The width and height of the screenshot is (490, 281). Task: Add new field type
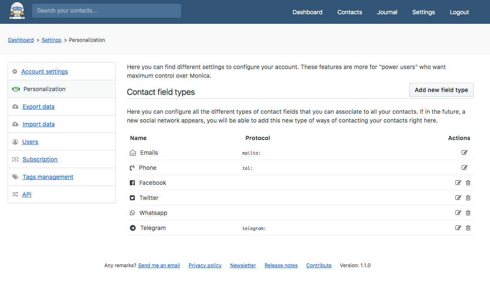point(441,90)
